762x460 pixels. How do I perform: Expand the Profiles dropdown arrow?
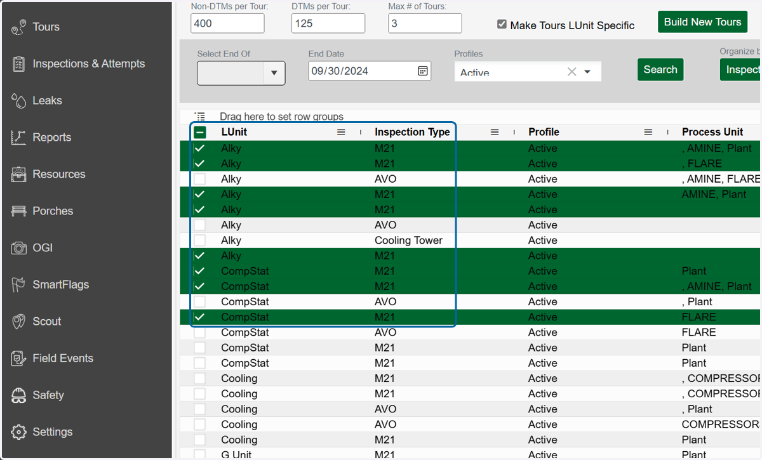click(587, 72)
